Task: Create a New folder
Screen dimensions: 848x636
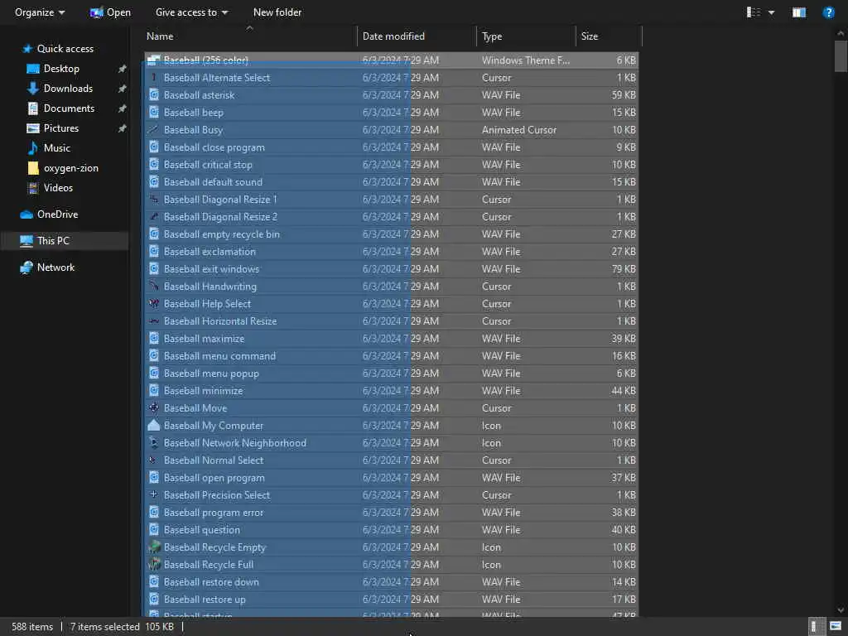Action: pyautogui.click(x=277, y=12)
